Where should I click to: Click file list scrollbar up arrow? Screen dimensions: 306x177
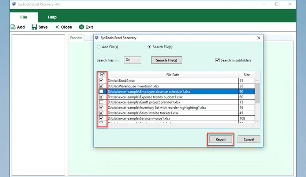[257, 80]
